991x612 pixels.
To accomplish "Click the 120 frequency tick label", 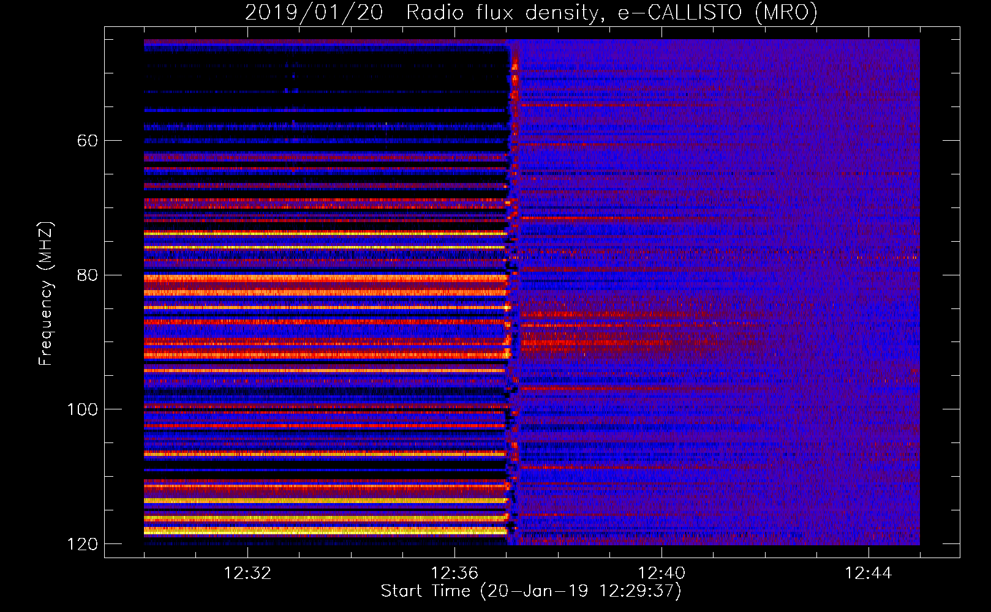I will tap(83, 544).
